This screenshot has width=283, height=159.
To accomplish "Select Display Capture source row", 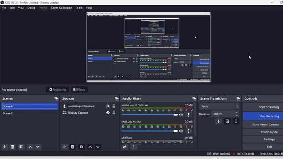I will [89, 113].
